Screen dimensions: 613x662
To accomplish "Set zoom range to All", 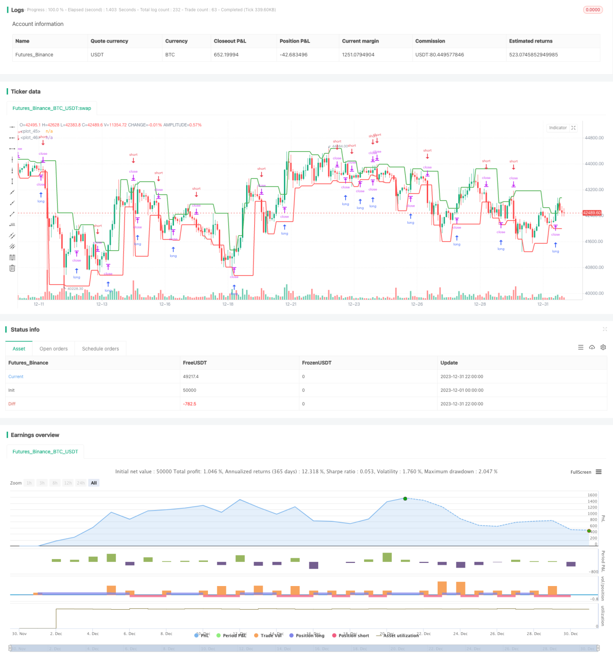I will tap(94, 483).
